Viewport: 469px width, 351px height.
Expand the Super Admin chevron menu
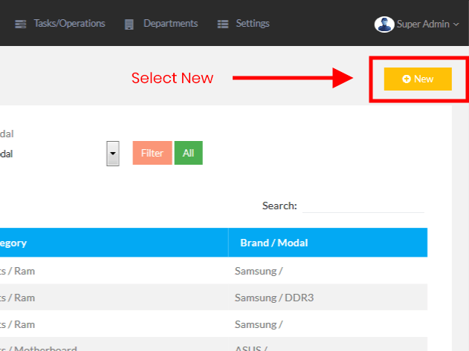click(x=456, y=24)
